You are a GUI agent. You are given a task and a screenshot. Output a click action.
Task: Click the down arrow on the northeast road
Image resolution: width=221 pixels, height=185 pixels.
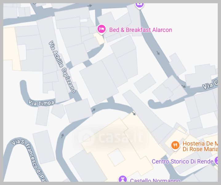click(x=158, y=53)
